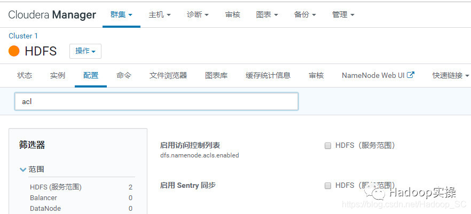Click the dfs.namenode.acls.enabled property name
Screen dimensions: 471x214
[200, 155]
